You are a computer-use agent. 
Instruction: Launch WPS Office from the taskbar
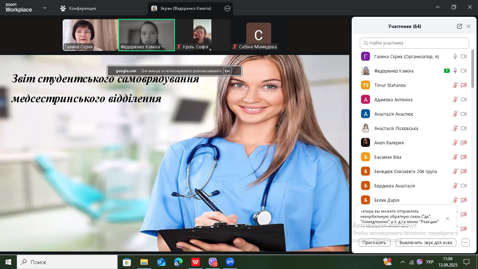[196, 262]
